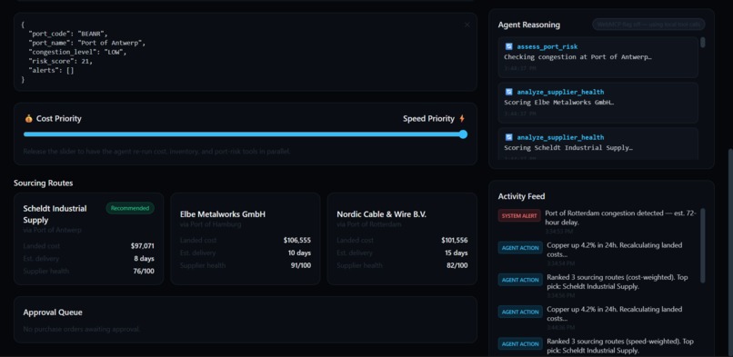The image size is (733, 357).
Task: Click the 82/100 supplier health score
Action: point(457,265)
